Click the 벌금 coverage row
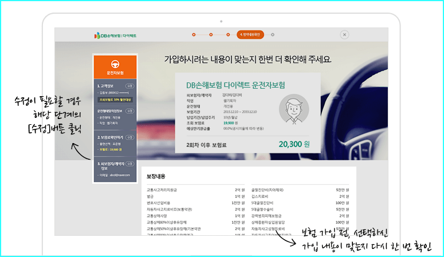The height and width of the screenshot is (257, 444). coord(195,196)
